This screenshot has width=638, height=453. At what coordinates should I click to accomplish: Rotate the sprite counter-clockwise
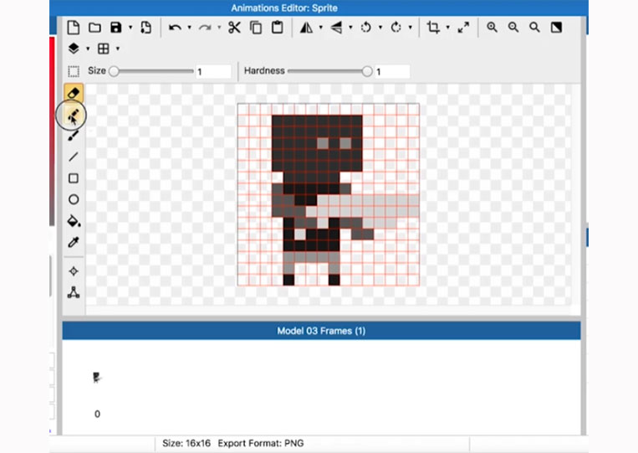pos(365,28)
